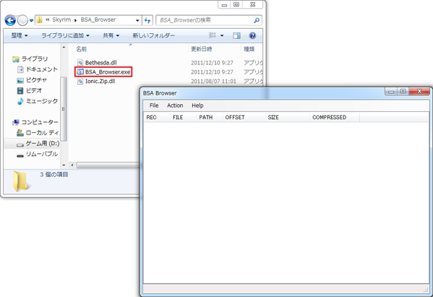Open the view options dropdown arrow
This screenshot has height=297, width=433.
(x=222, y=35)
